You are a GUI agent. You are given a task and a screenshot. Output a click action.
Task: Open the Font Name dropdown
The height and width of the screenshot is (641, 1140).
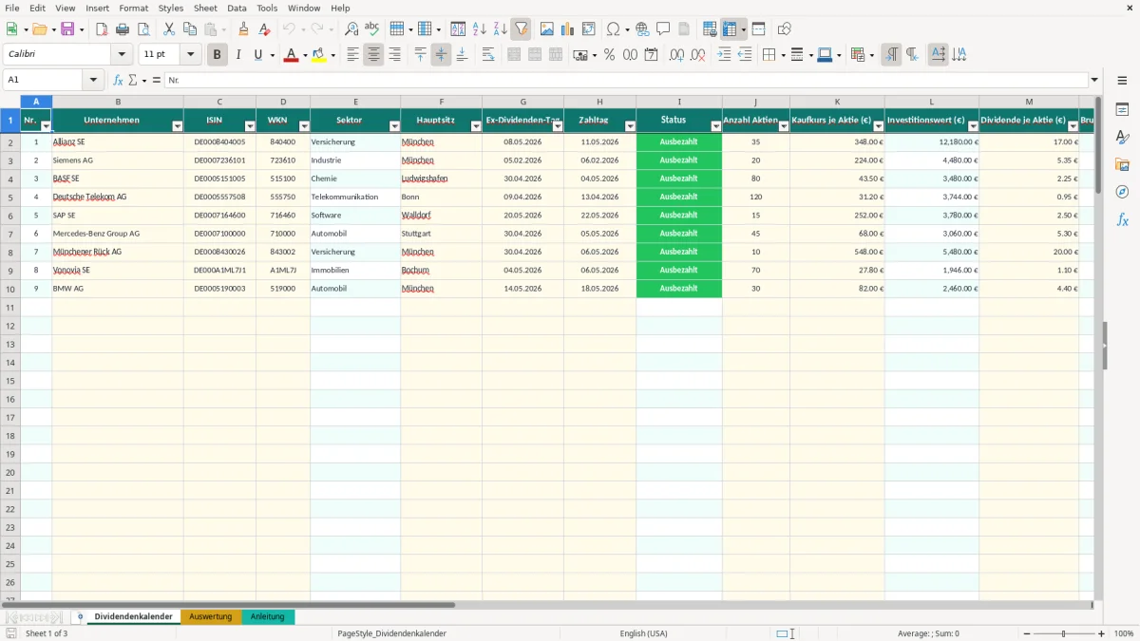pyautogui.click(x=122, y=55)
